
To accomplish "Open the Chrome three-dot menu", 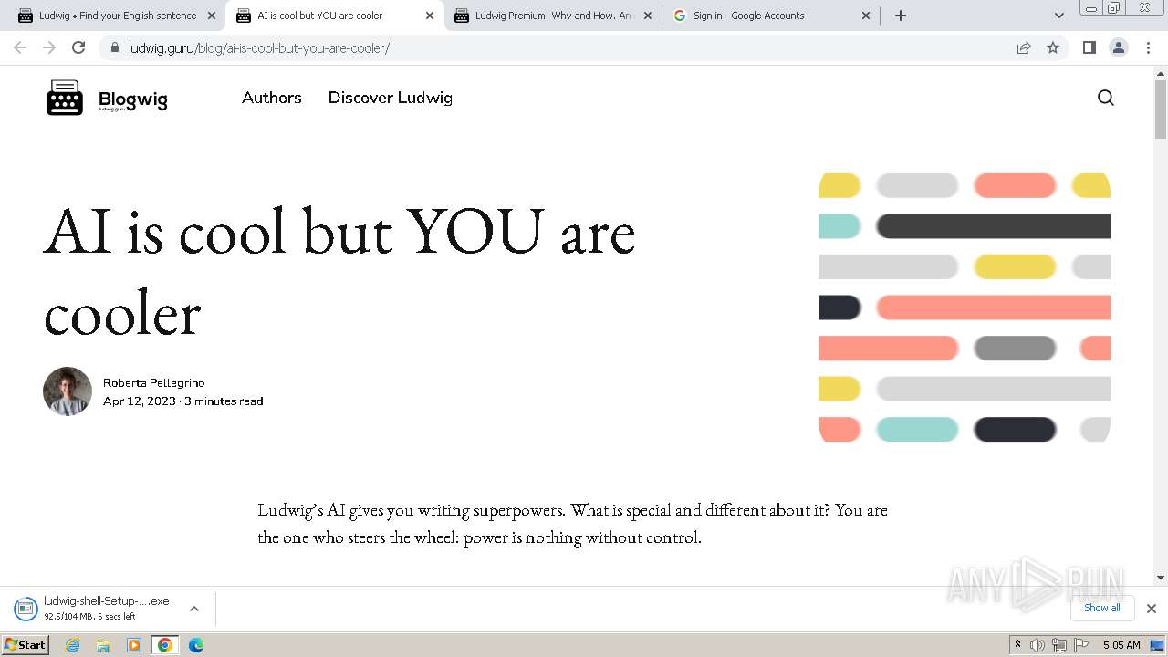I will (x=1148, y=47).
